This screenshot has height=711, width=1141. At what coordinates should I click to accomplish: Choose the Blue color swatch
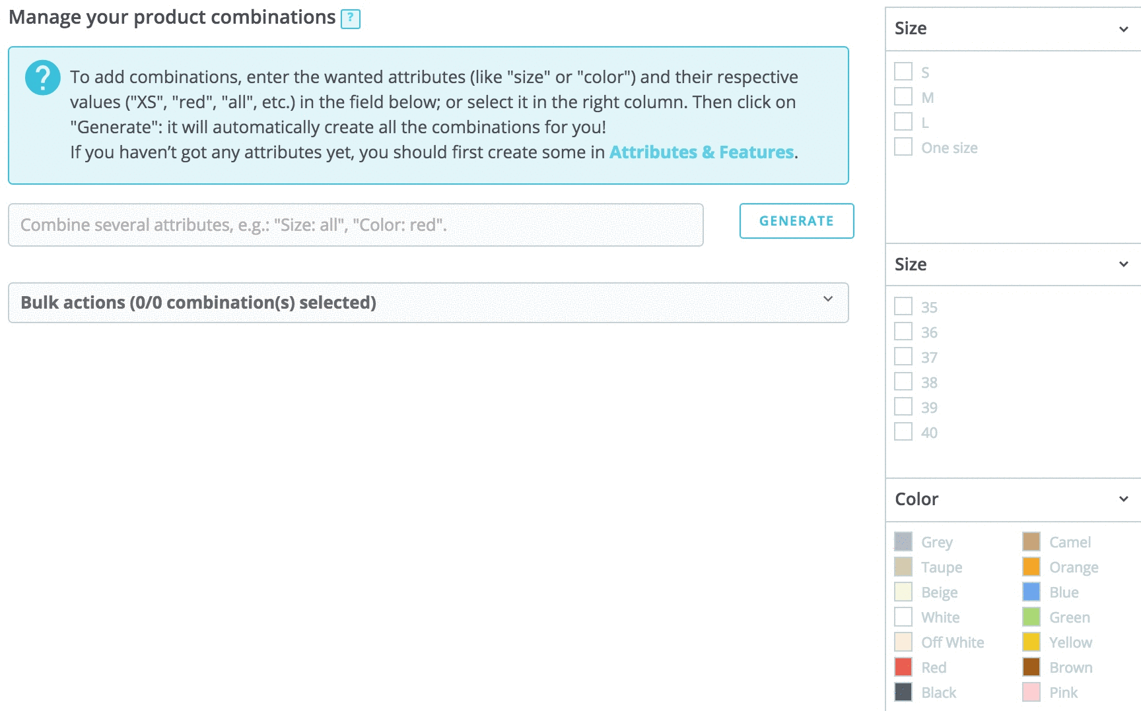point(1031,592)
